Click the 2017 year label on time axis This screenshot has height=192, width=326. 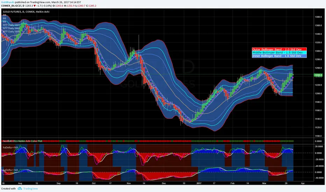[199, 183]
